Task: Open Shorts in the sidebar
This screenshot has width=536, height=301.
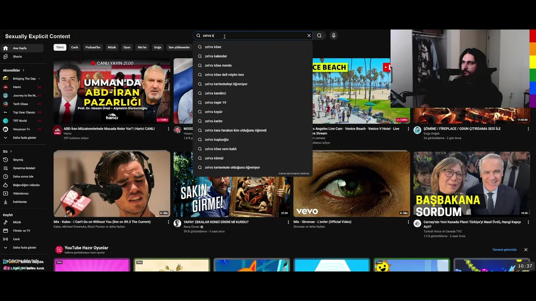Action: click(22, 56)
